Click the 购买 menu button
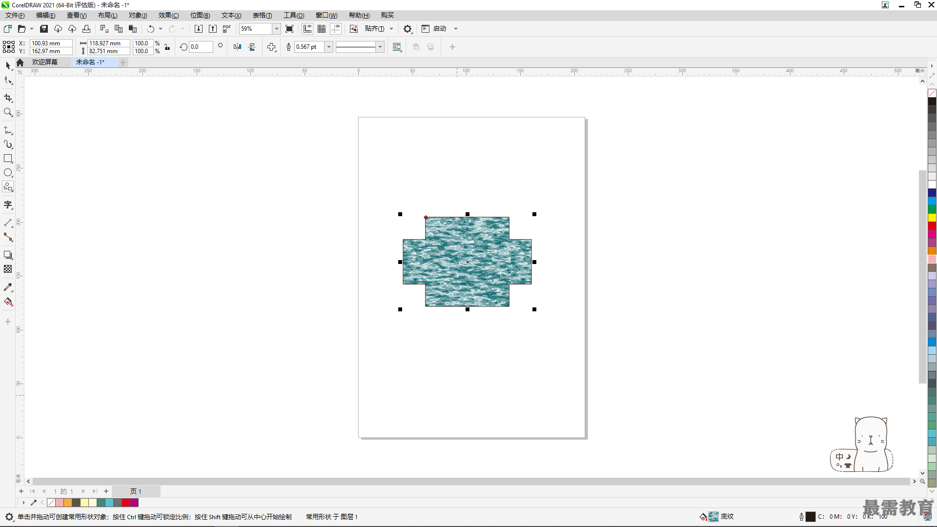 (387, 16)
